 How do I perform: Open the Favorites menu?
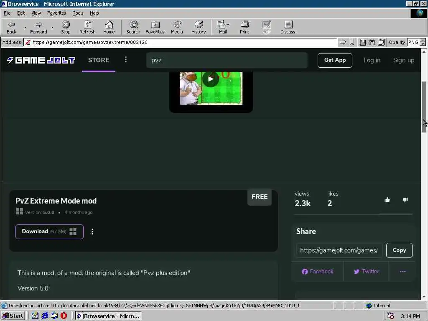click(x=56, y=13)
